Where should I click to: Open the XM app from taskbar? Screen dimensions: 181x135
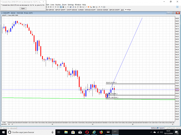108,132
